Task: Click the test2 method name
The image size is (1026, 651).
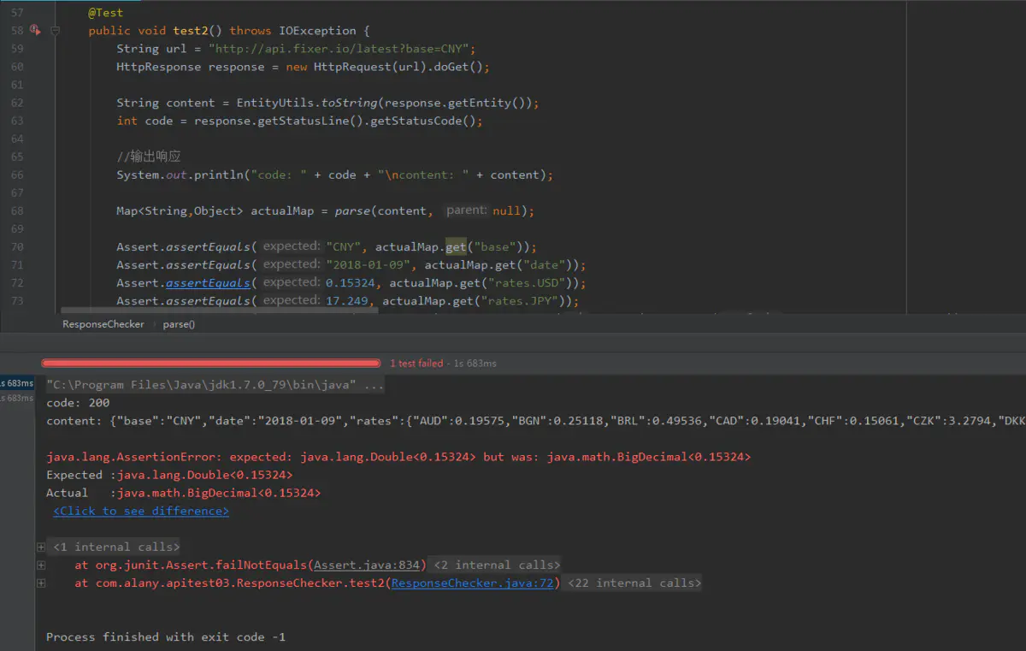Action: point(192,31)
